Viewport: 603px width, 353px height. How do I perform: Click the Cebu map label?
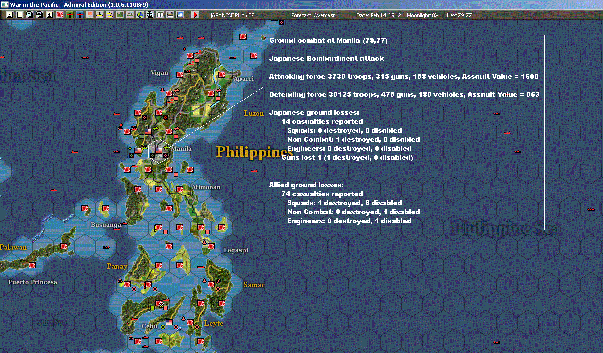(x=150, y=326)
